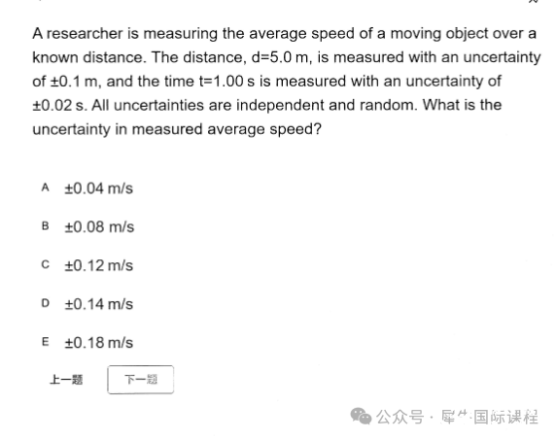Go back with the 上一题 button
556x439 pixels.
66,380
